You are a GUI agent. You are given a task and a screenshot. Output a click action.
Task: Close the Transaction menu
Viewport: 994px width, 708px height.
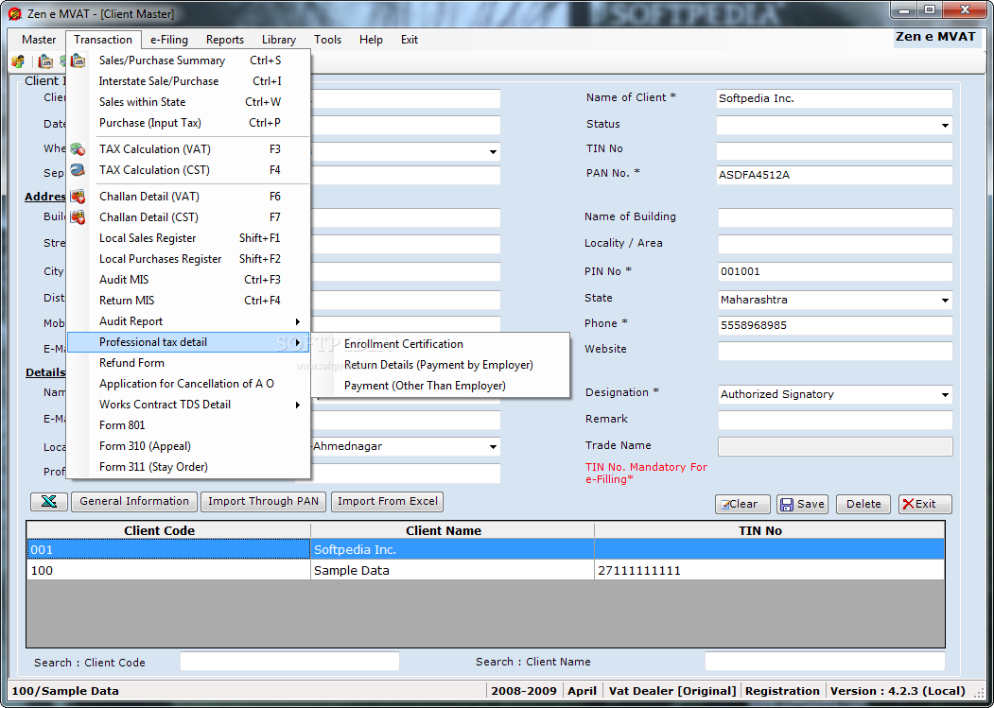[103, 40]
